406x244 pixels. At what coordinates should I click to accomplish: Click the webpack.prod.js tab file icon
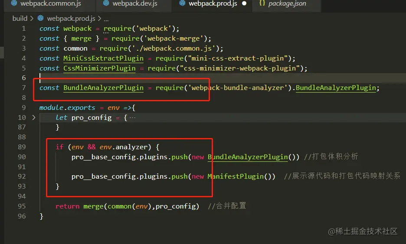pyautogui.click(x=182, y=3)
